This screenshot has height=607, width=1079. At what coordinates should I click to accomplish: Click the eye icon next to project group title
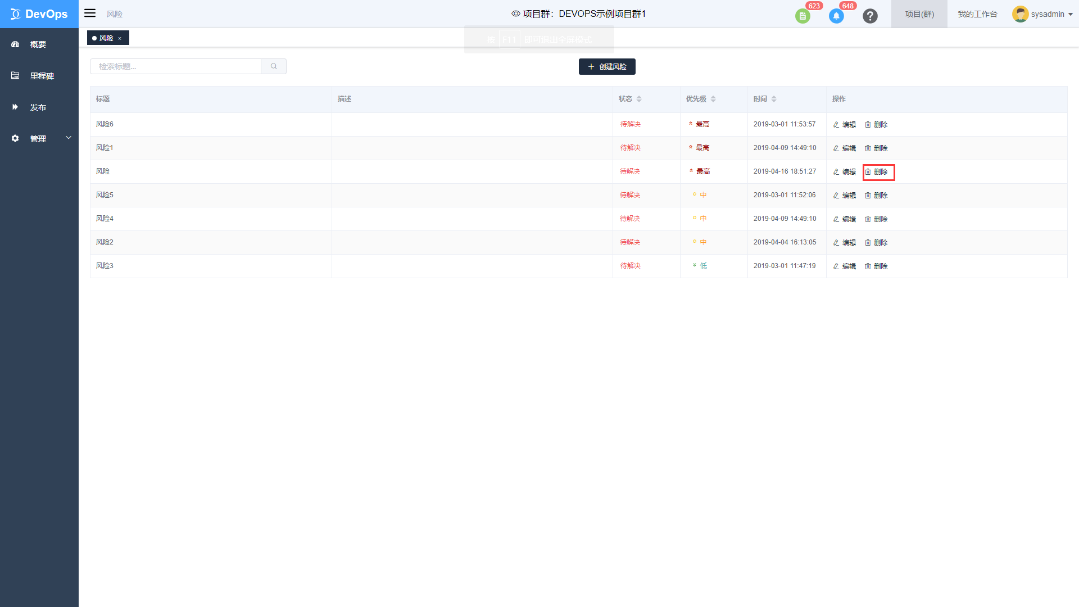(515, 13)
